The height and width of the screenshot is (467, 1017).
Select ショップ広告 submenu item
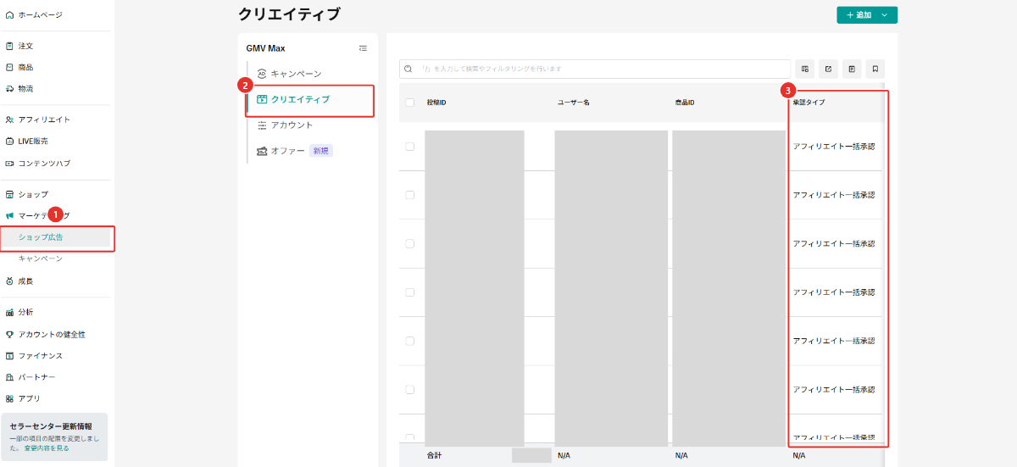[x=41, y=237]
